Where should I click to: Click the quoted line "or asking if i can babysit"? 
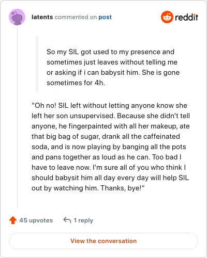[x=113, y=72]
